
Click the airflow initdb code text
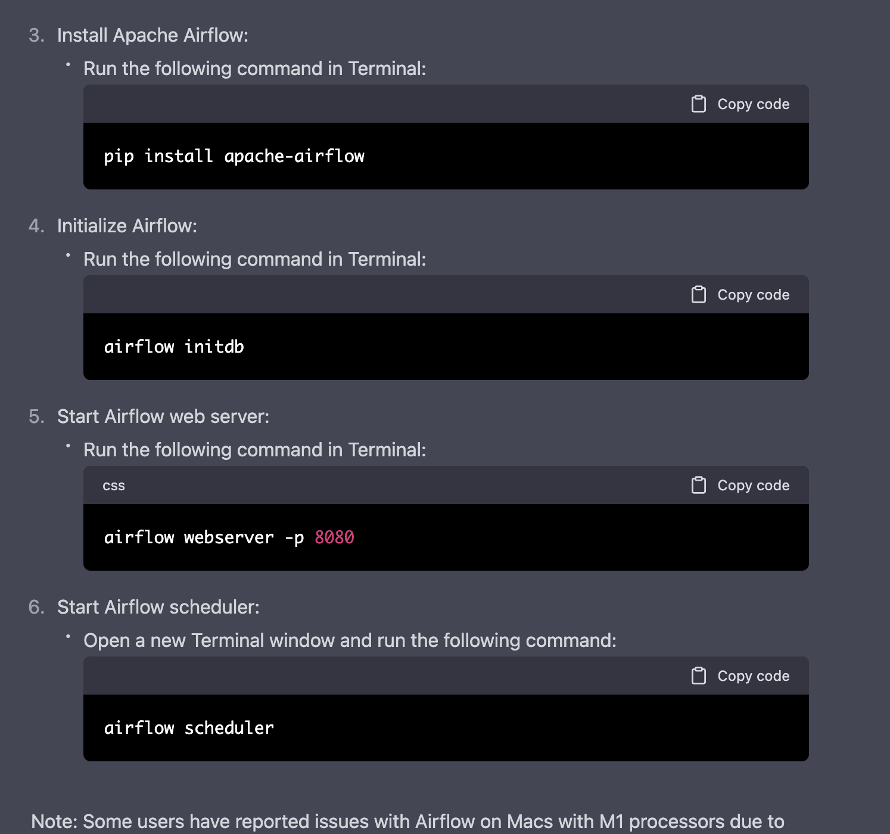point(174,347)
